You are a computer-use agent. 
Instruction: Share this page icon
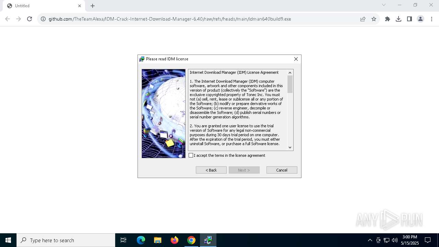pyautogui.click(x=363, y=19)
